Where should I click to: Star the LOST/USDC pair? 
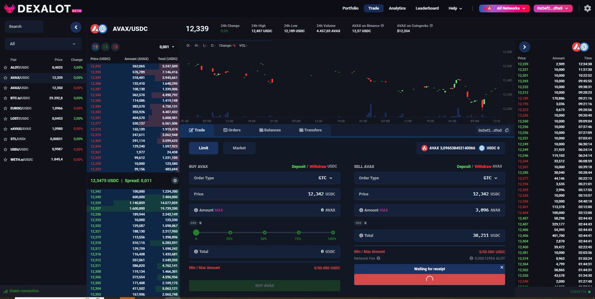click(5, 118)
